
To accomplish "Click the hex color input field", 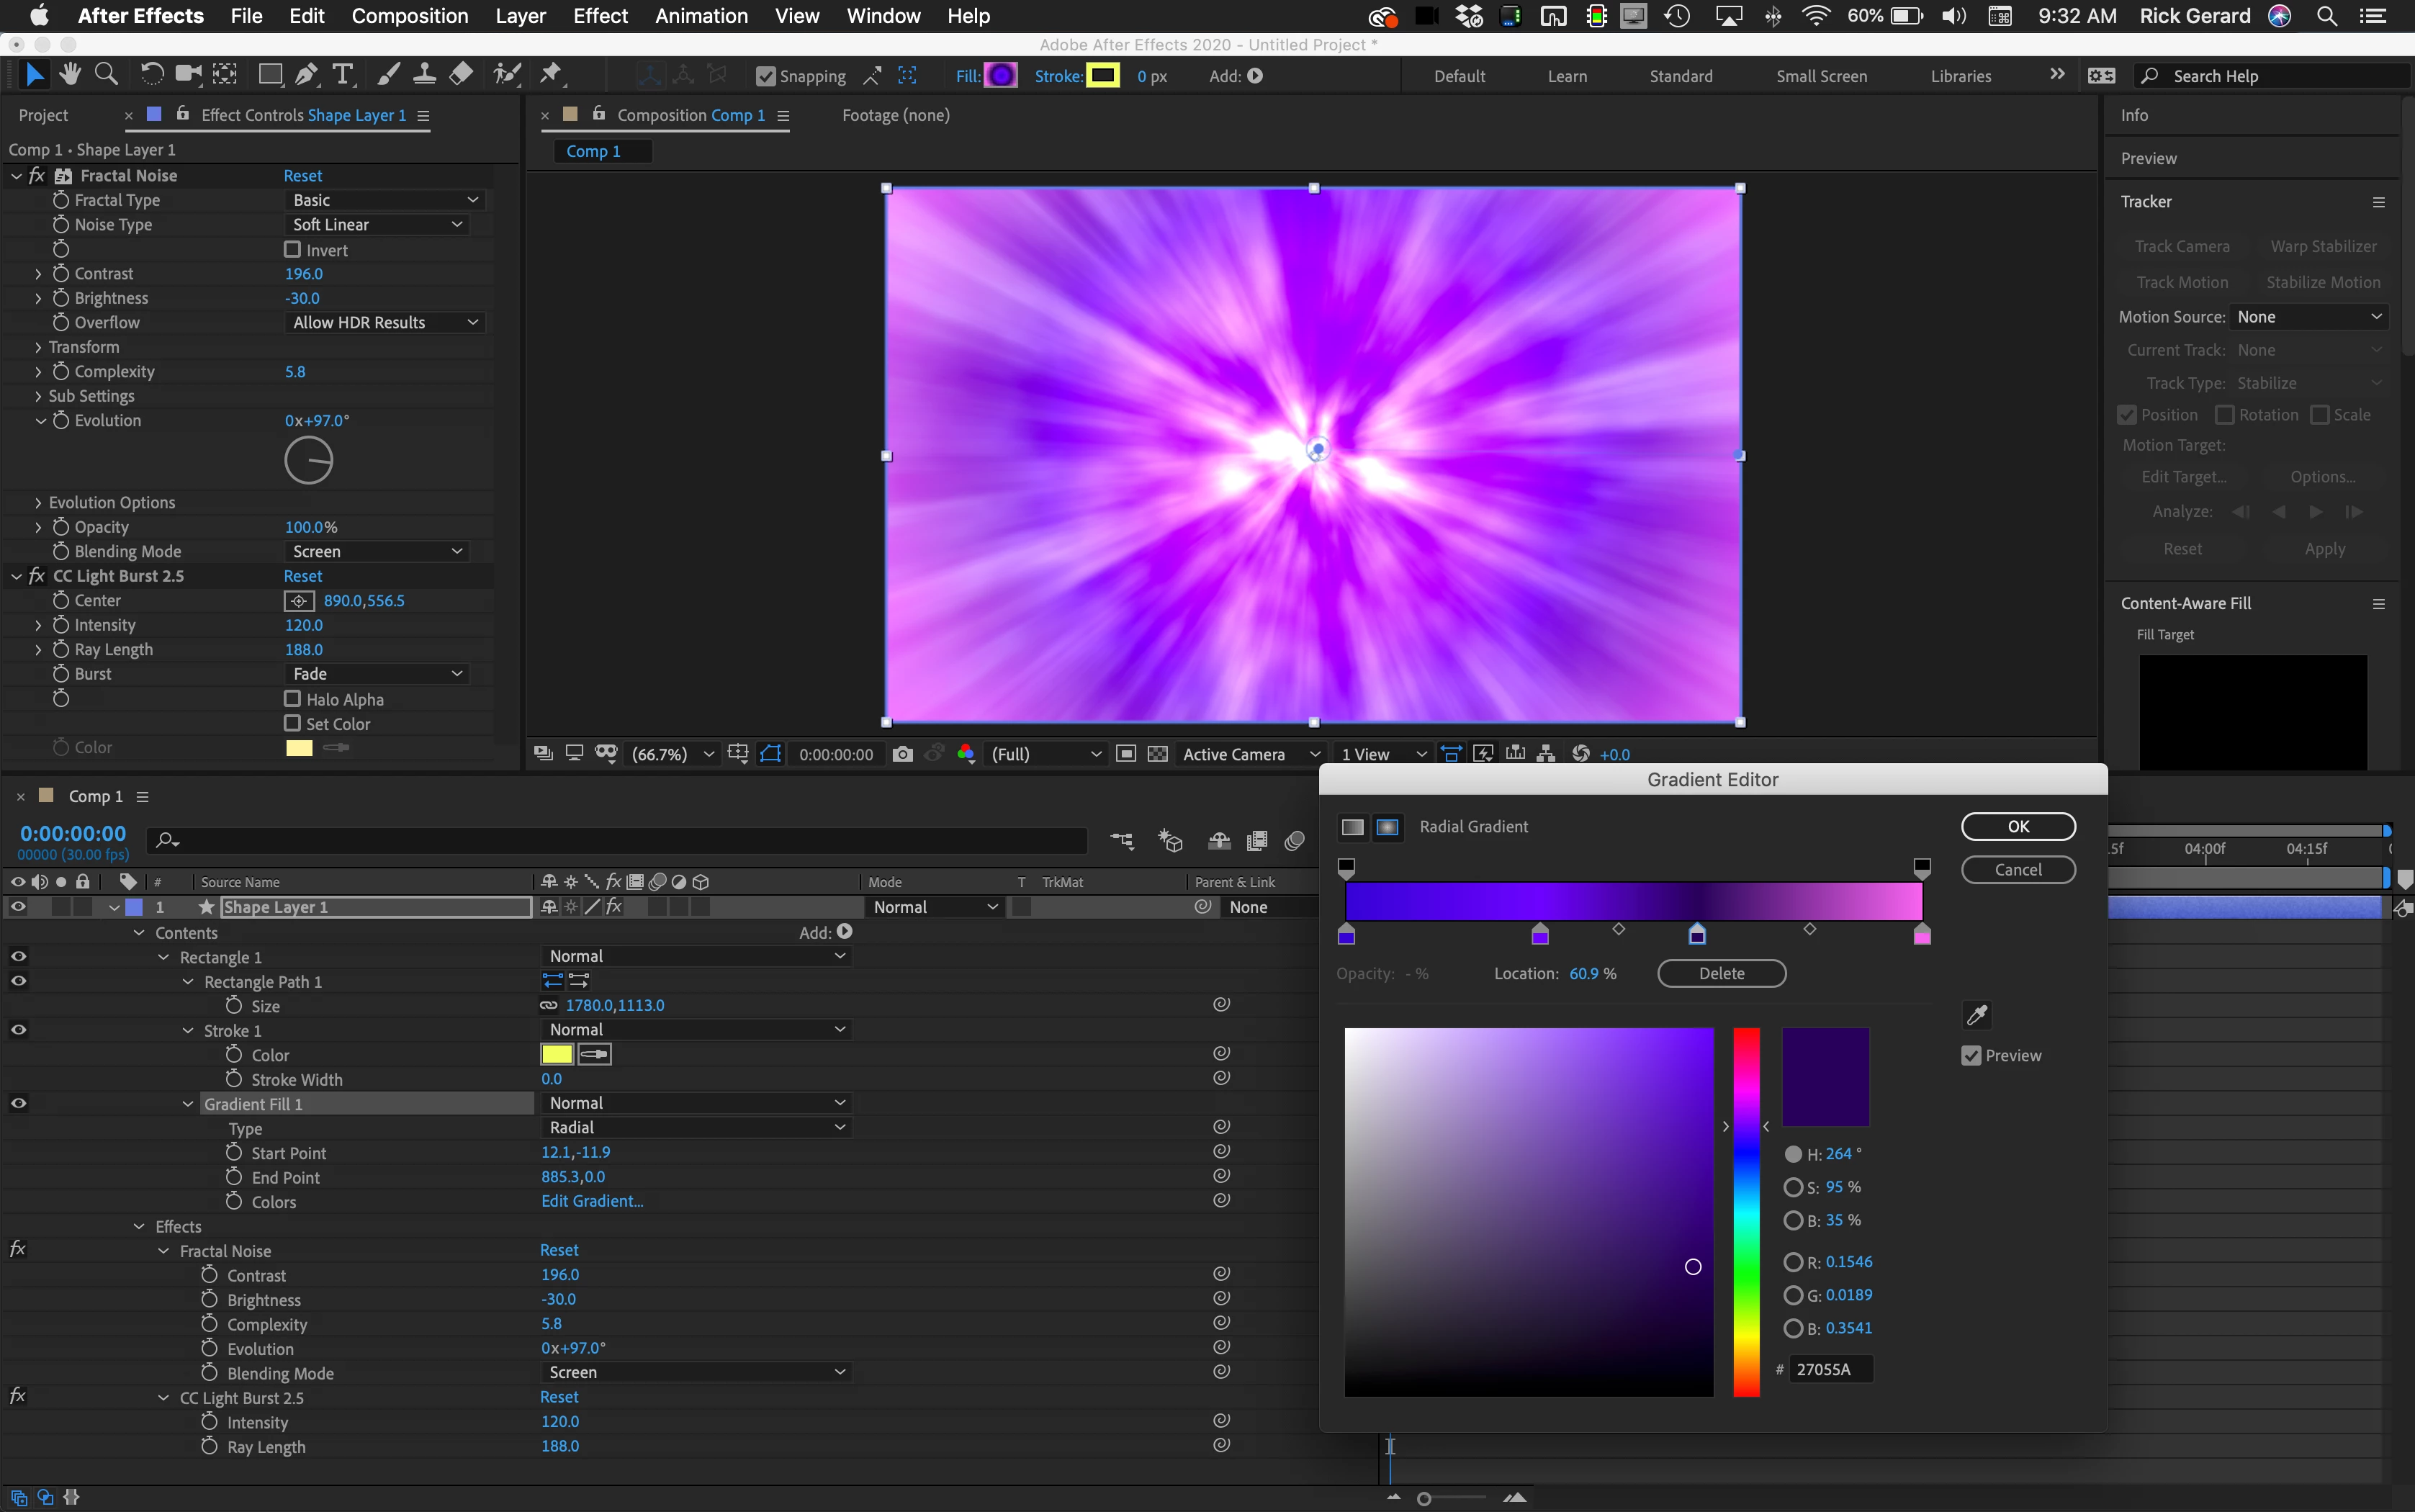I will [x=1830, y=1369].
